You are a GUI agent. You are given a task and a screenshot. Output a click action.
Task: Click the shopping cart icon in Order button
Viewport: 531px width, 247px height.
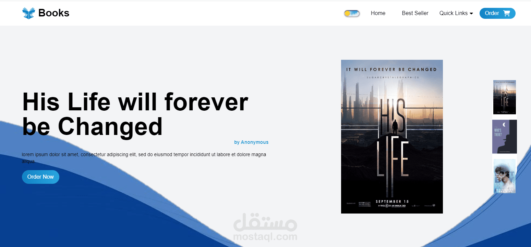506,13
